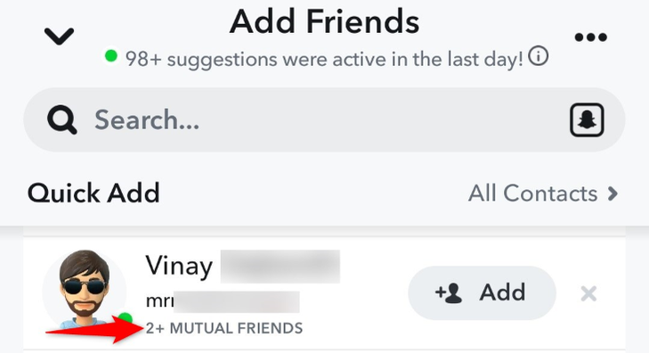Click the 2+ Mutual Friends label
This screenshot has height=353, width=649.
click(224, 329)
